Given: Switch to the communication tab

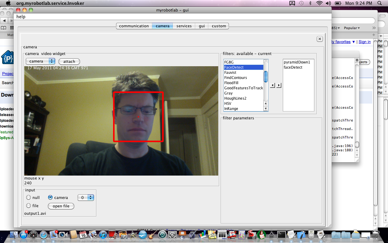Looking at the screenshot, I should [134, 26].
